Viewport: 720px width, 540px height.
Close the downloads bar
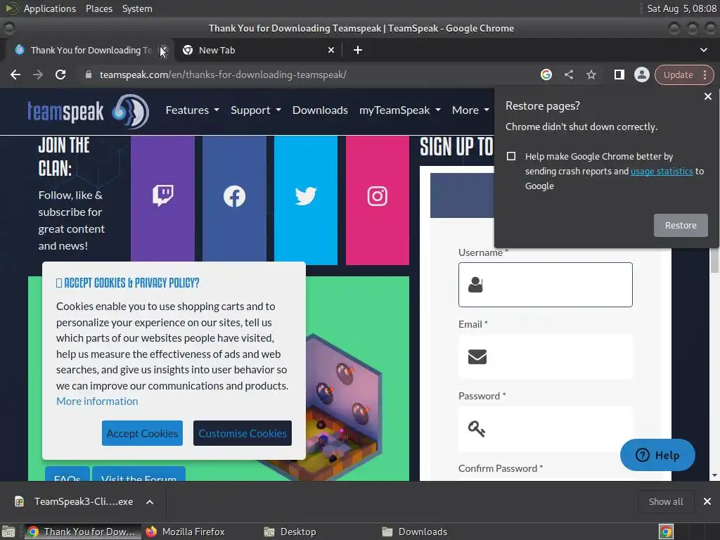(x=707, y=501)
